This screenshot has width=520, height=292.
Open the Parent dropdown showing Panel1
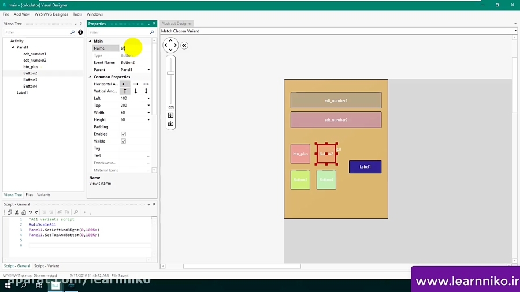[x=148, y=70]
